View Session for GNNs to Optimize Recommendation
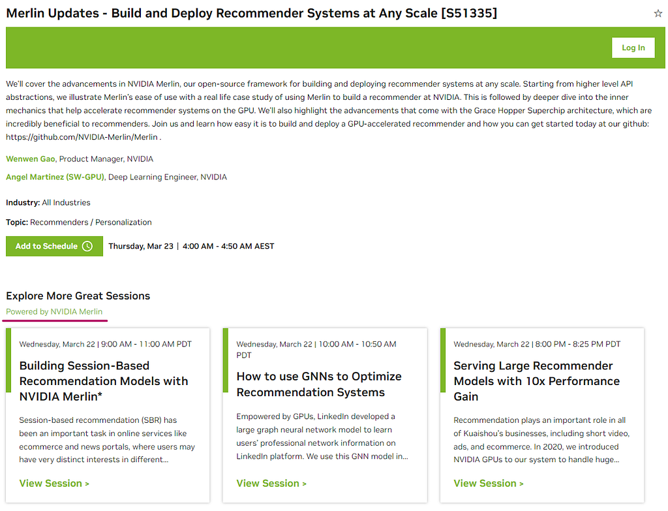 point(271,484)
